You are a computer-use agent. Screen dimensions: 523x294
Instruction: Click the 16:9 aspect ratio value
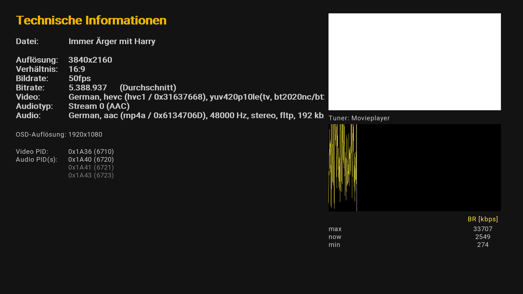(x=77, y=69)
